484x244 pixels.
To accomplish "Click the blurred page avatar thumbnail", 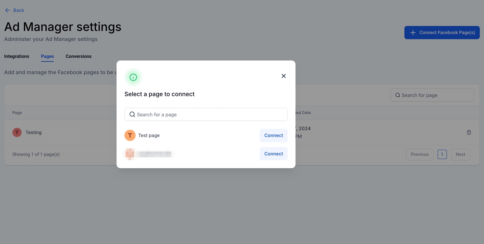I will pyautogui.click(x=130, y=154).
